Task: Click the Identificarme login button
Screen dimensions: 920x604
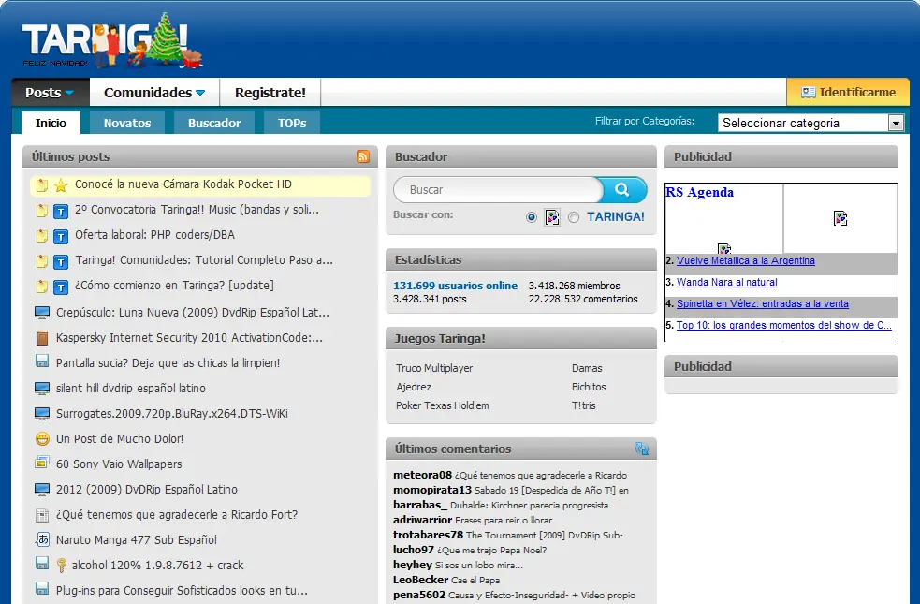Action: point(848,92)
